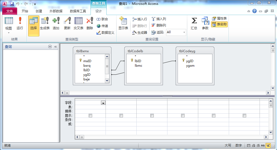Click the 条件 criteria cell of the first column
Screen dimensions: 277x150
(x=90, y=120)
